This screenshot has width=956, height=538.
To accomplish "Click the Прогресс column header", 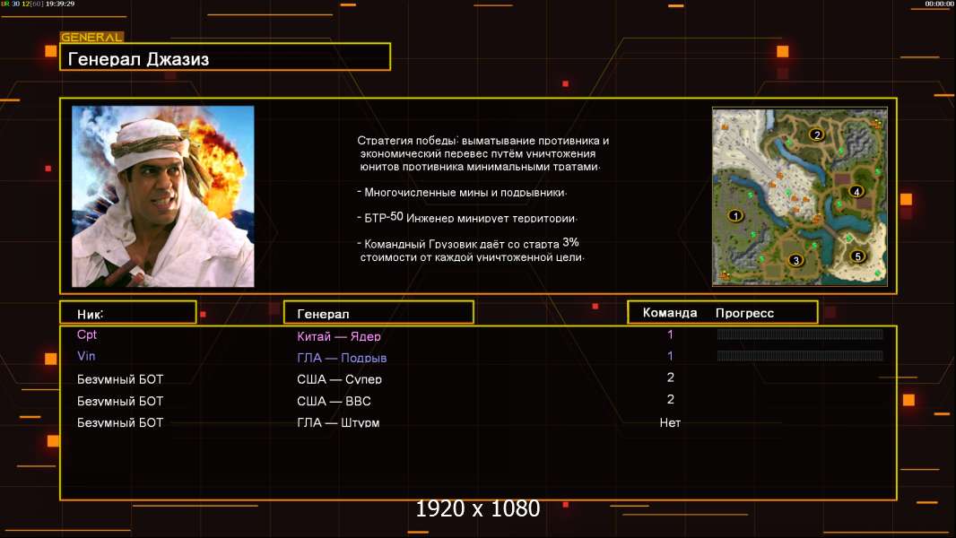I will [x=744, y=313].
